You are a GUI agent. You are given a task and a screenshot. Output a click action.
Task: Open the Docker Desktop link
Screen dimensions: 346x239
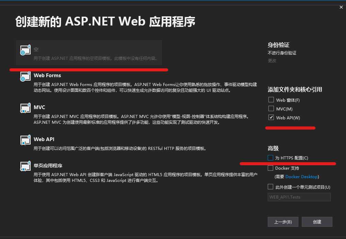301,176
